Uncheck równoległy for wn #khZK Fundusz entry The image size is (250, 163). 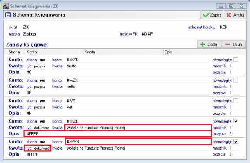tap(236, 121)
